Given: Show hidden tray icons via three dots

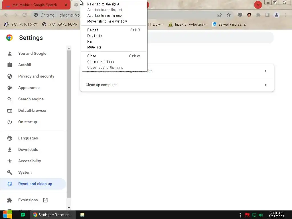Looking at the screenshot, I should coord(240,215).
